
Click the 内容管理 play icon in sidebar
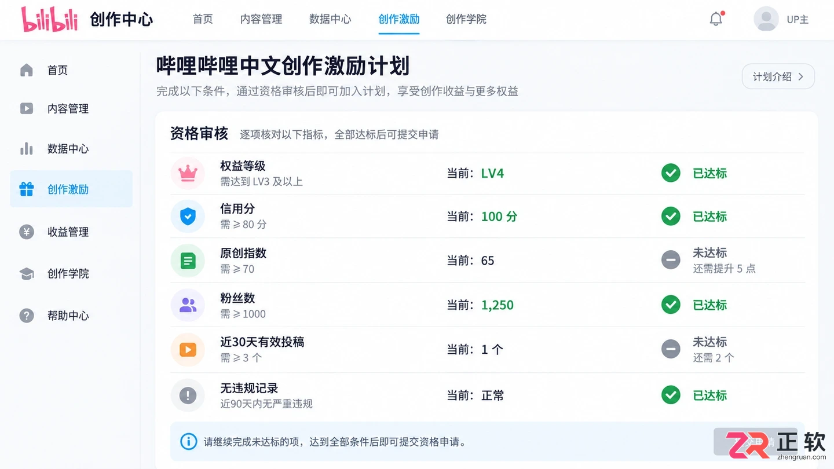pyautogui.click(x=27, y=108)
